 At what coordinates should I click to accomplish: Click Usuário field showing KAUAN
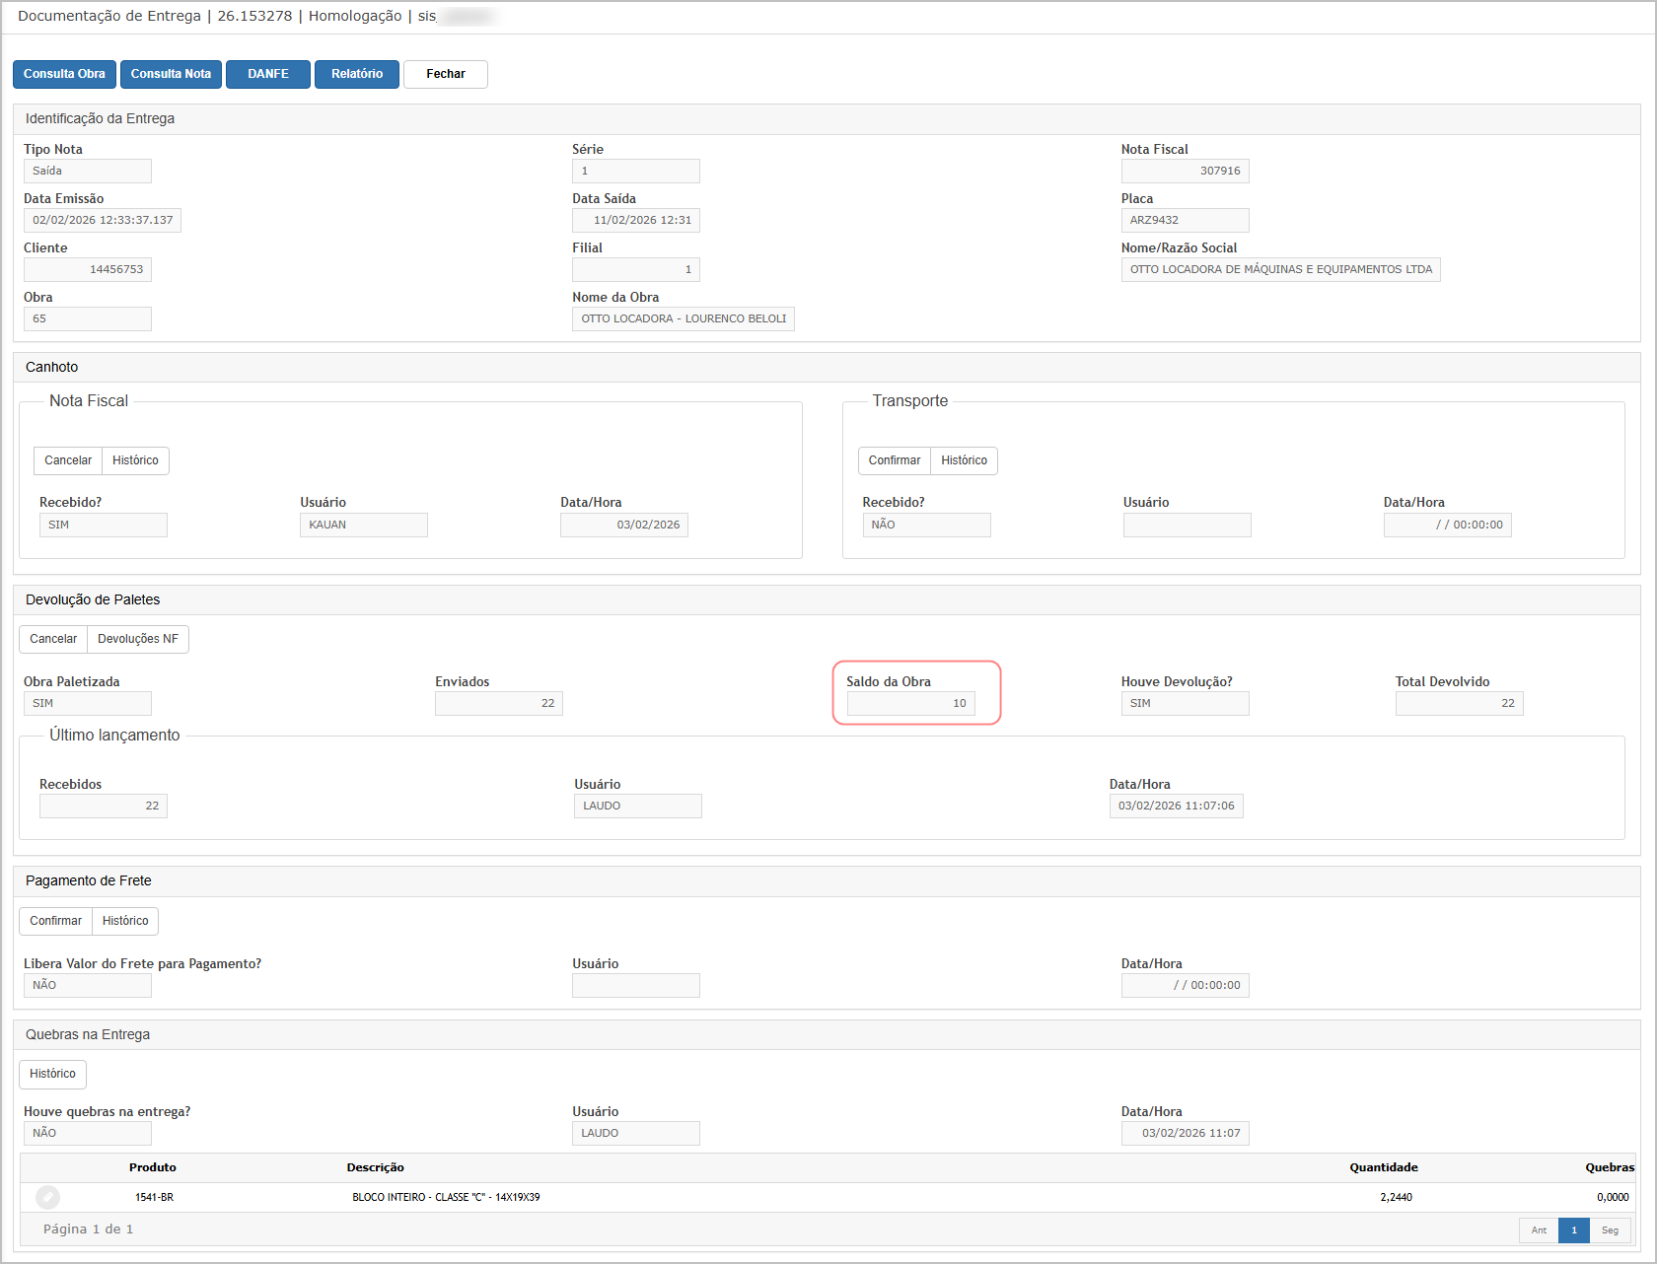364,525
